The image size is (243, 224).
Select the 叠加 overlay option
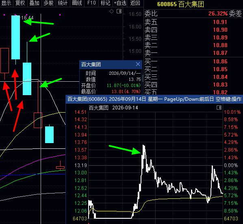click(x=34, y=3)
